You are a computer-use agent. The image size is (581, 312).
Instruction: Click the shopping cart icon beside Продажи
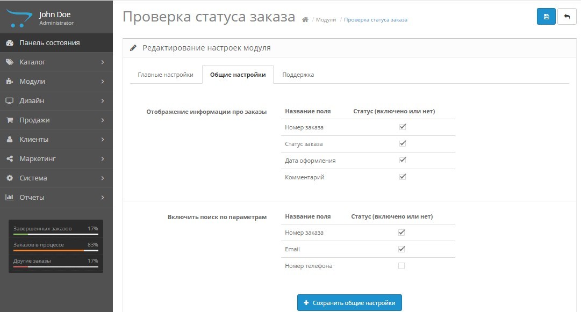pos(10,120)
